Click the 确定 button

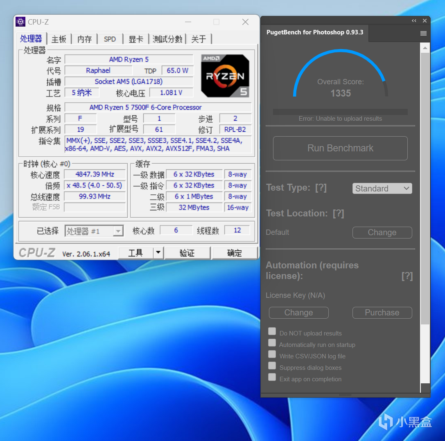(235, 253)
